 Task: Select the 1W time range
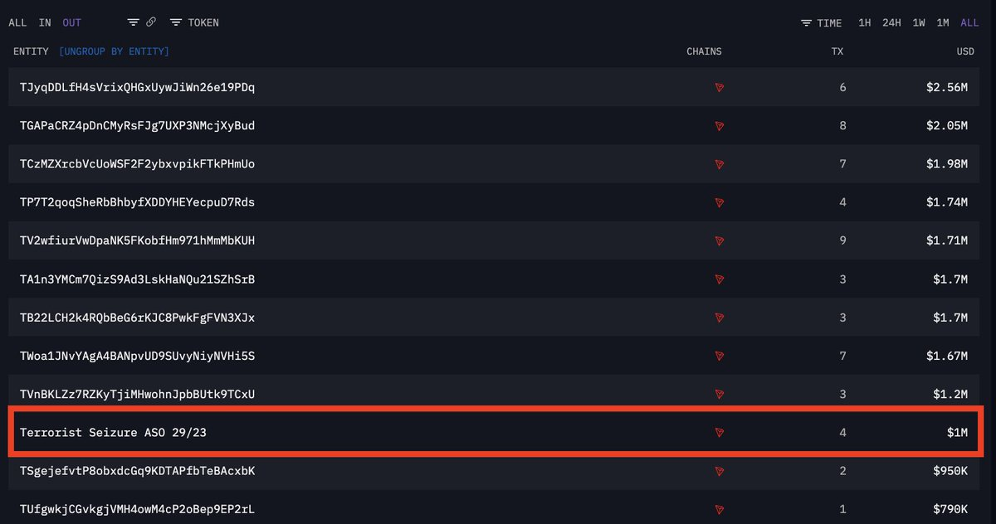coord(919,22)
